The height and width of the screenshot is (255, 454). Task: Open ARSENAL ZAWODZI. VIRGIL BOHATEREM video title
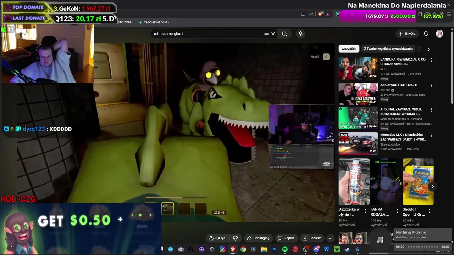click(x=400, y=112)
